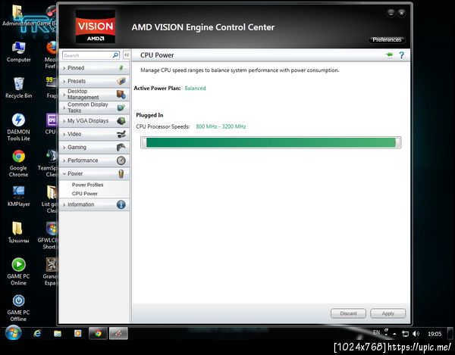
Task: Open help with the question mark icon
Action: point(402,55)
